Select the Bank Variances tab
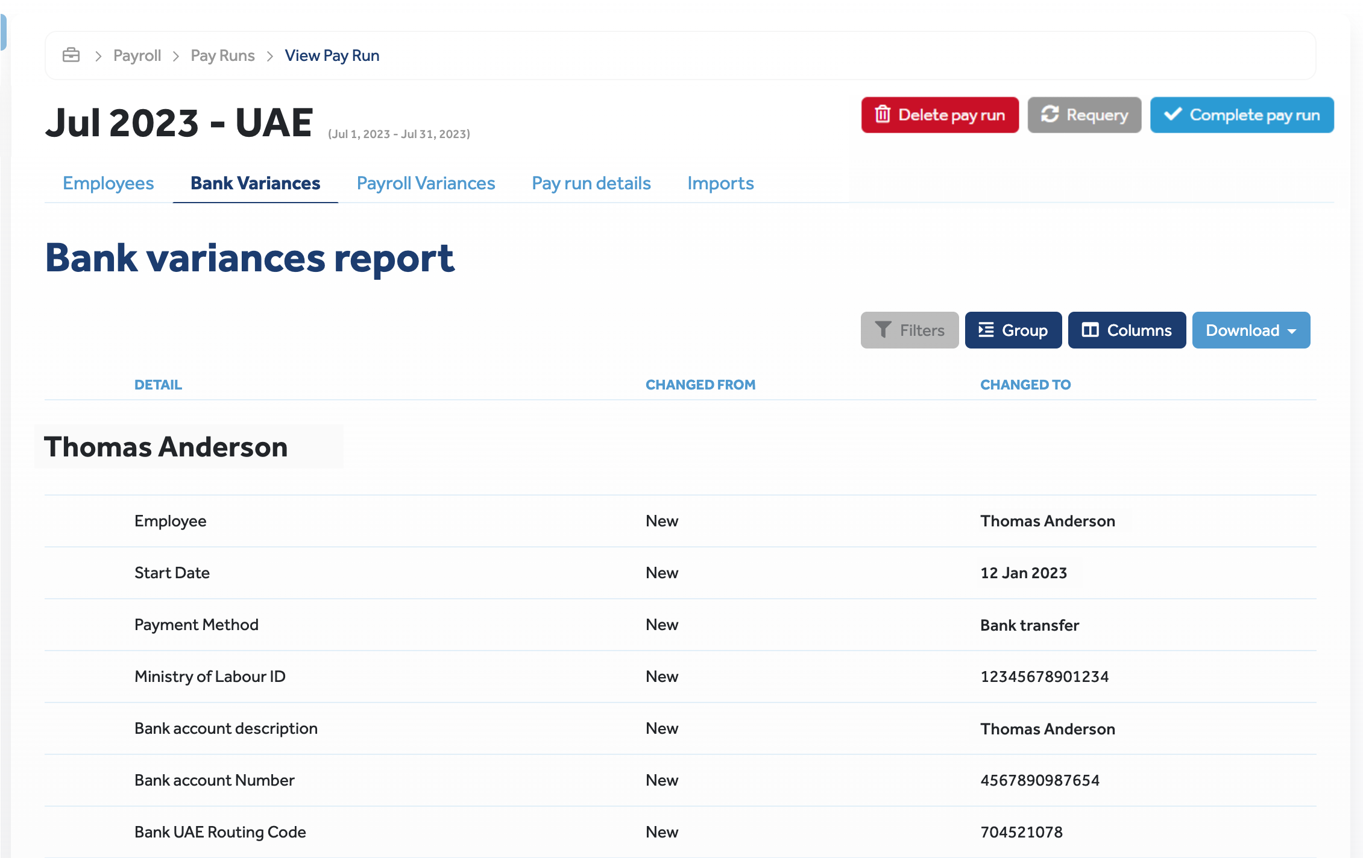The height and width of the screenshot is (858, 1363). (256, 183)
